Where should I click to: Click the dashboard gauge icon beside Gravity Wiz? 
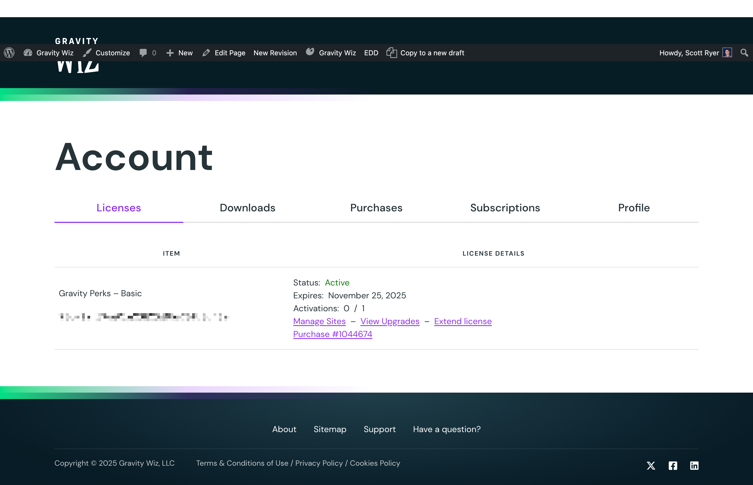click(x=28, y=53)
